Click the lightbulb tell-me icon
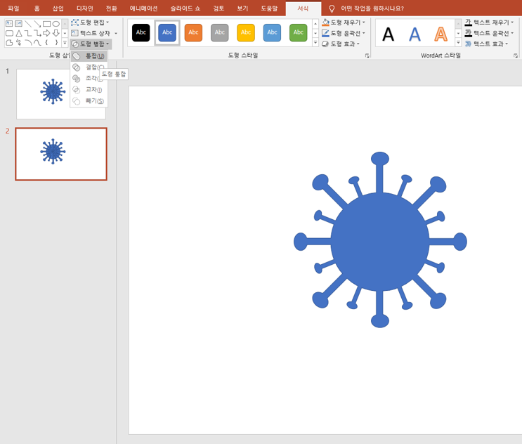 pos(332,8)
